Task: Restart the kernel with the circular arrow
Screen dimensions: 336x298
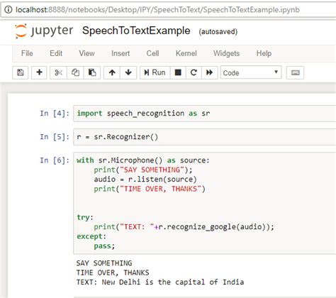Action: tap(194, 72)
